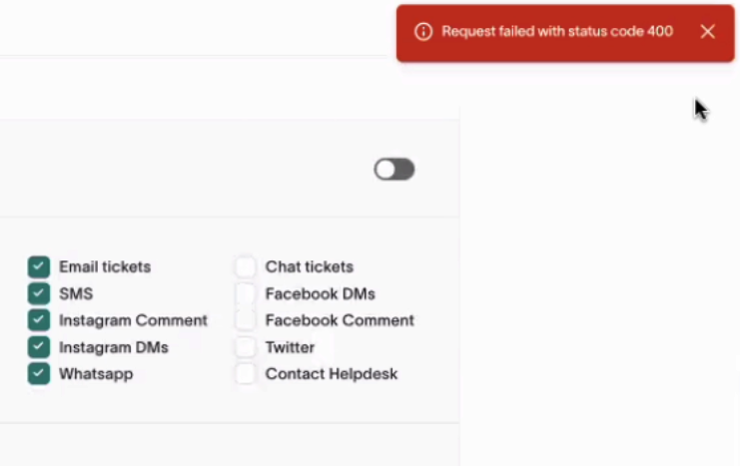This screenshot has width=740, height=466.
Task: Click the 'Request failed with status code 400' message
Action: tap(557, 32)
